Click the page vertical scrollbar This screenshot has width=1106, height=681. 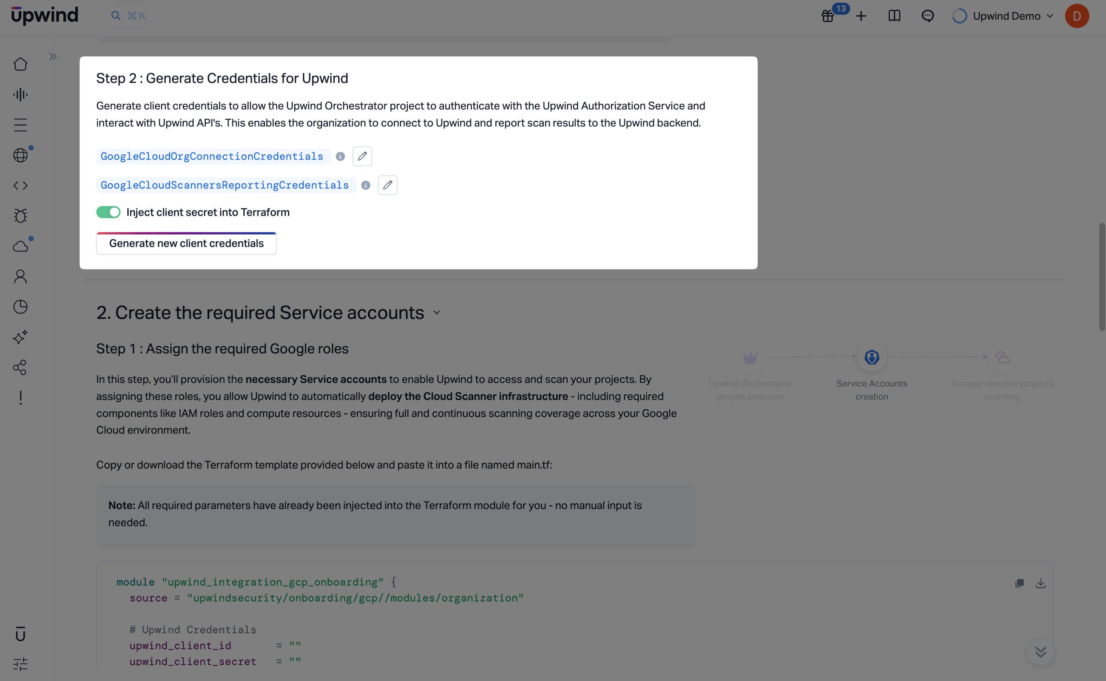1101,277
